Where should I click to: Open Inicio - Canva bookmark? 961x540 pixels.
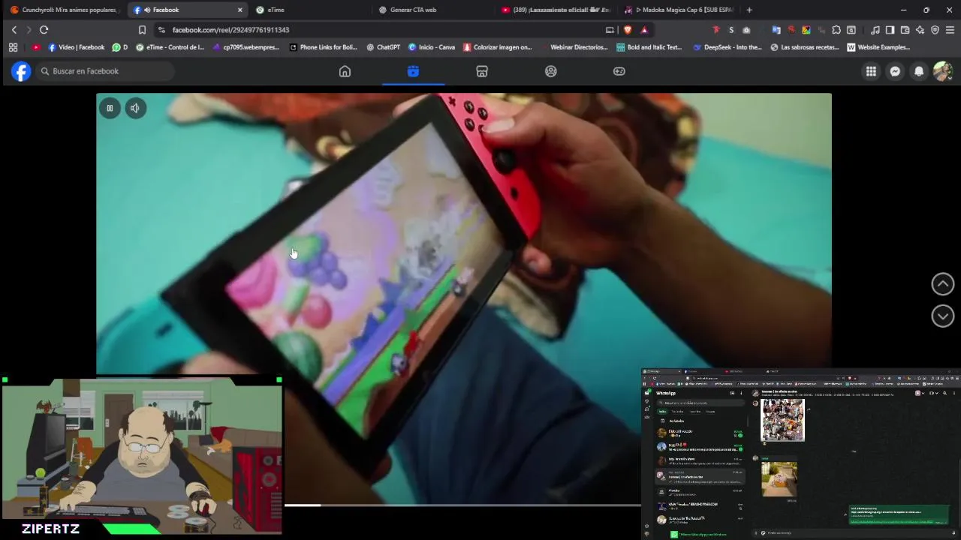point(432,47)
